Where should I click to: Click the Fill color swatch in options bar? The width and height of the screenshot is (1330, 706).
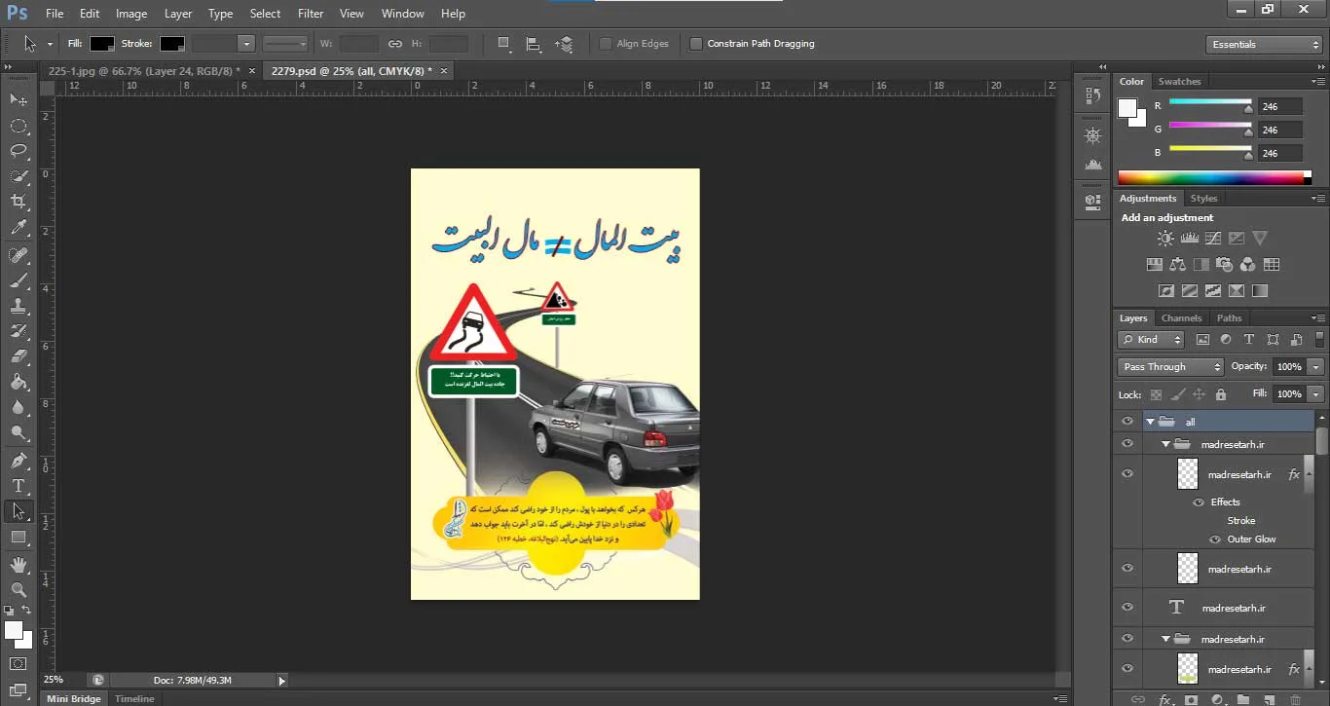[x=102, y=44]
